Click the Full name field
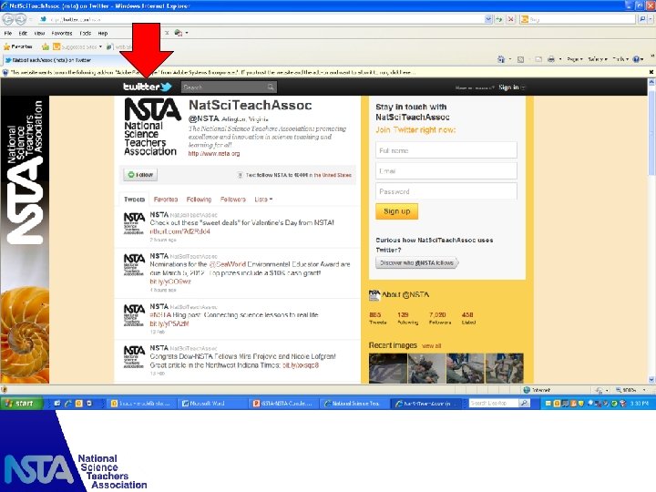 (x=446, y=150)
